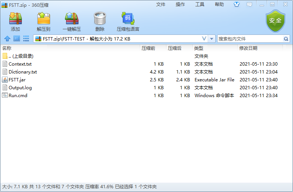Click the 2.5 KB size of FSTT.jar
This screenshot has width=293, height=192.
157,79
